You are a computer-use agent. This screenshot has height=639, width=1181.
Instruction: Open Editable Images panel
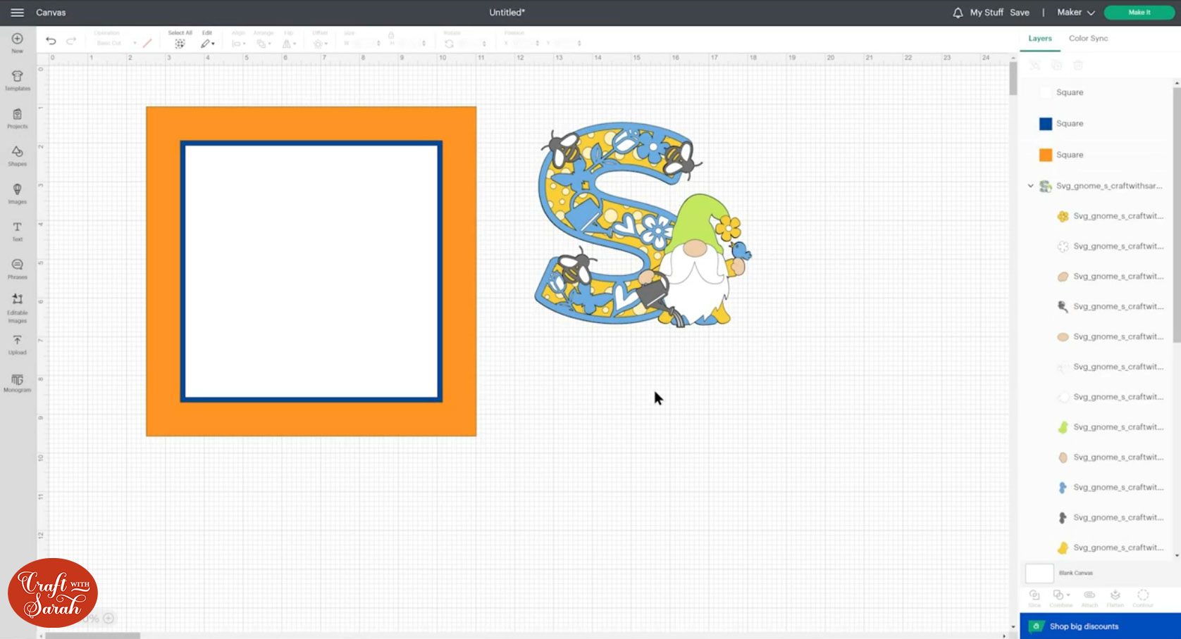[18, 308]
